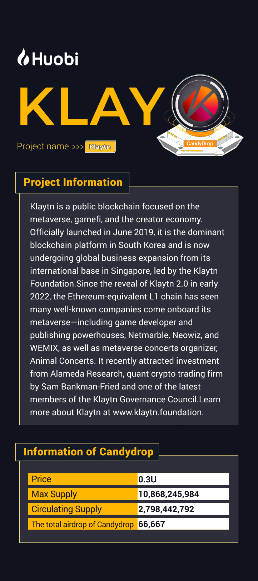Click the large yellow KLAY title

tap(91, 106)
